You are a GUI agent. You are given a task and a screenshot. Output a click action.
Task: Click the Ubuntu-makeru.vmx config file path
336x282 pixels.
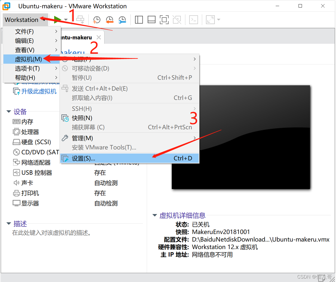[261, 239]
